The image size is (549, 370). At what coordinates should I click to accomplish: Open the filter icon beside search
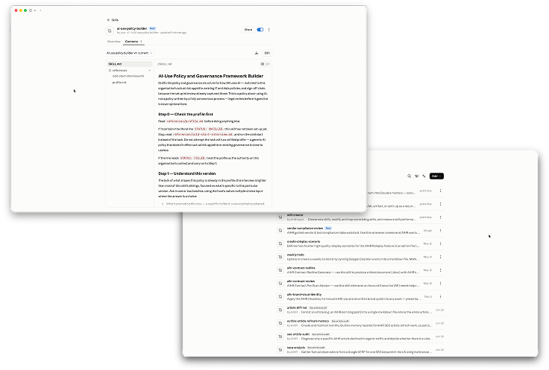coord(417,176)
